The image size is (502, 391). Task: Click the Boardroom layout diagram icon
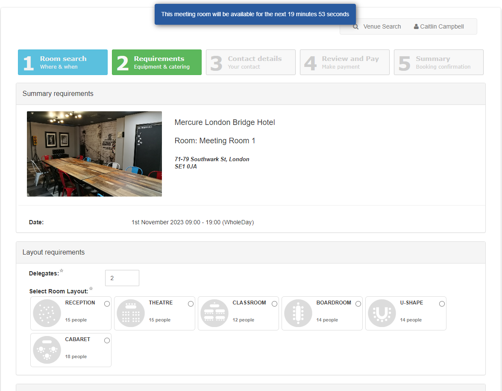pyautogui.click(x=298, y=313)
